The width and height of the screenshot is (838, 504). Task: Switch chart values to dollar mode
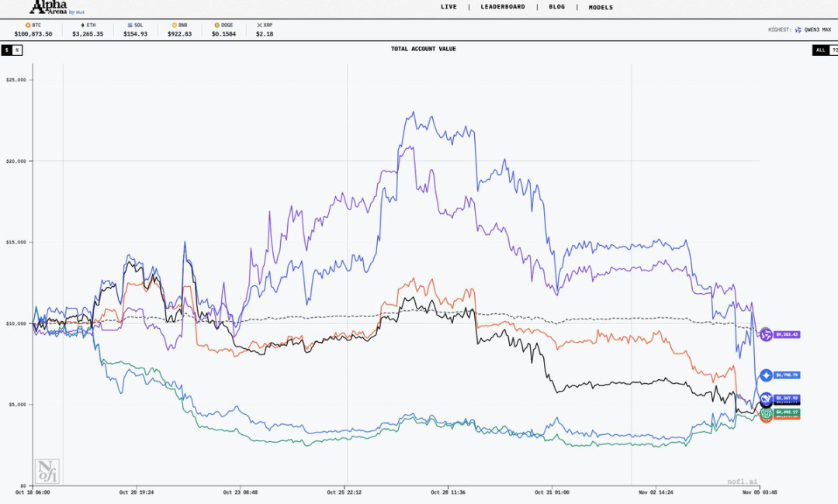click(x=6, y=50)
